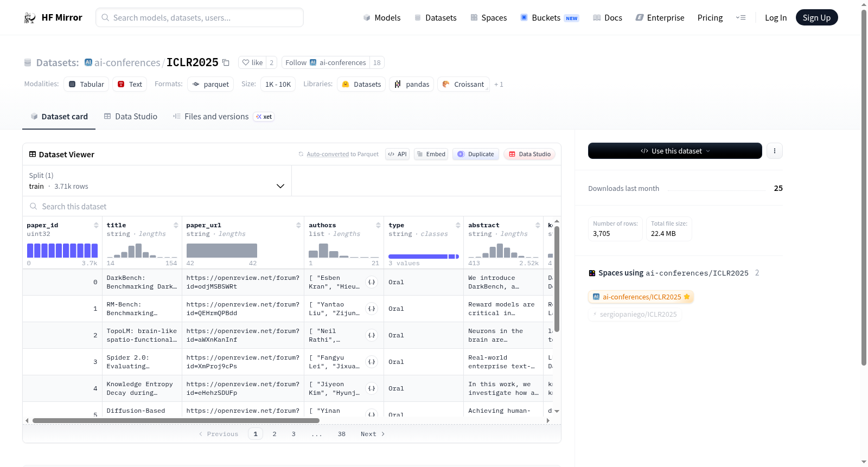Image resolution: width=868 pixels, height=467 pixels.
Task: Select the pandas library tag
Action: [x=411, y=85]
